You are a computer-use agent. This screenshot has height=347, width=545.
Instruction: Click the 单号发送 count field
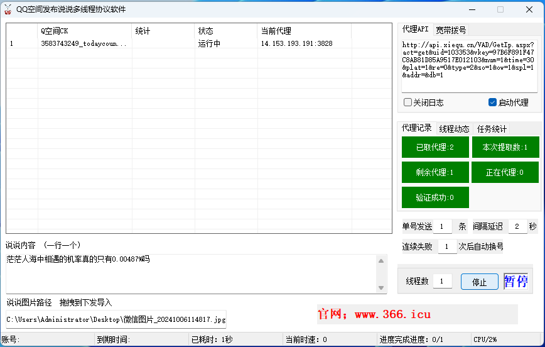442,227
